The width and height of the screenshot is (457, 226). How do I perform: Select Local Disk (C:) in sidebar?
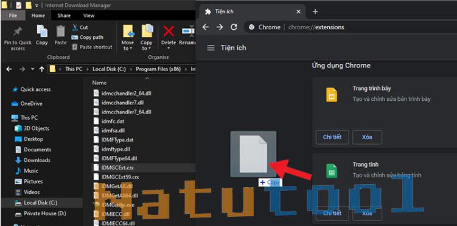(41, 203)
